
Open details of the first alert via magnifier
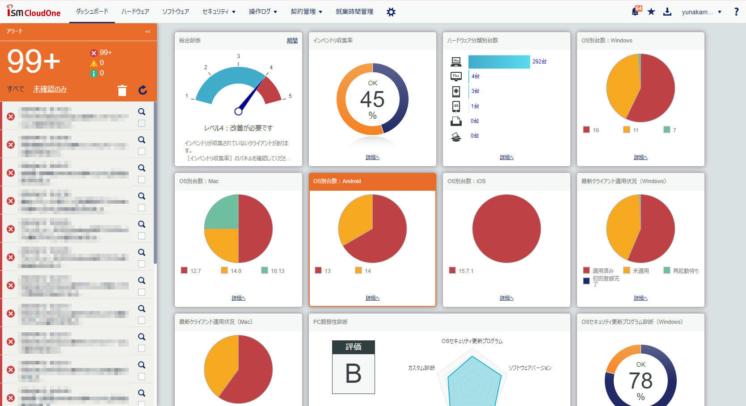pos(142,112)
